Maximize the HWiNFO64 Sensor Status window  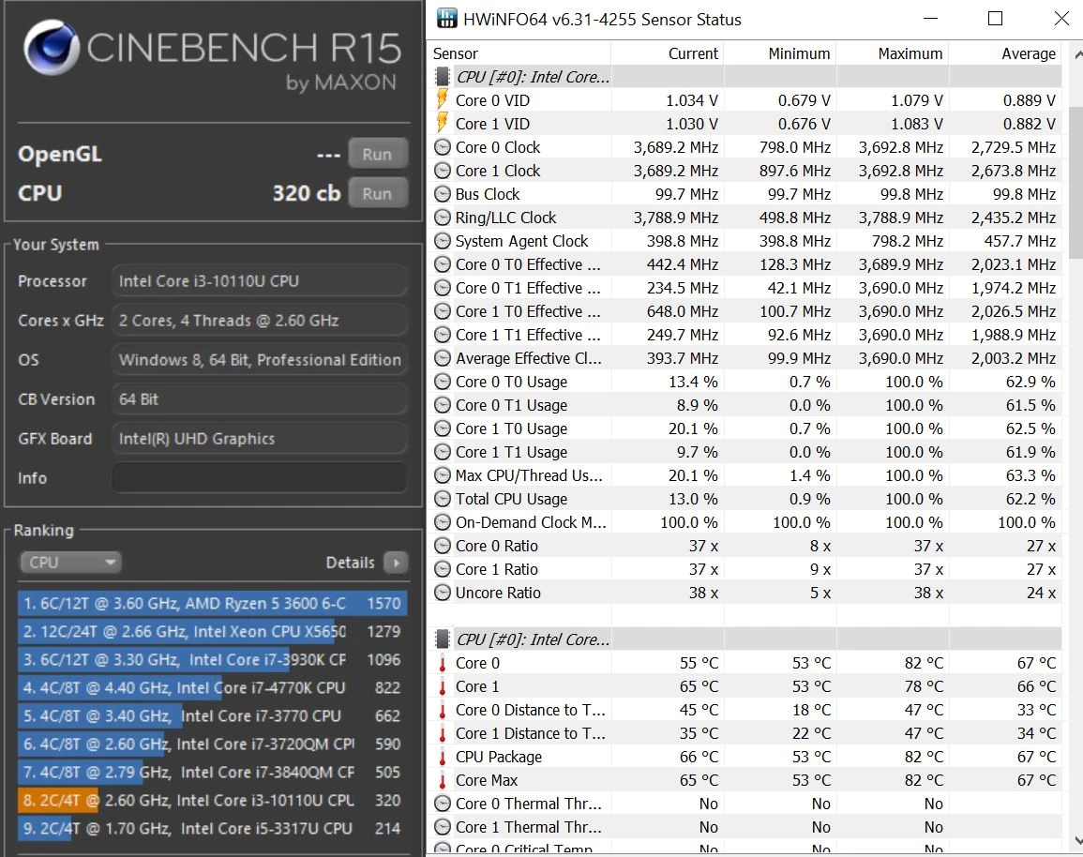coord(995,19)
